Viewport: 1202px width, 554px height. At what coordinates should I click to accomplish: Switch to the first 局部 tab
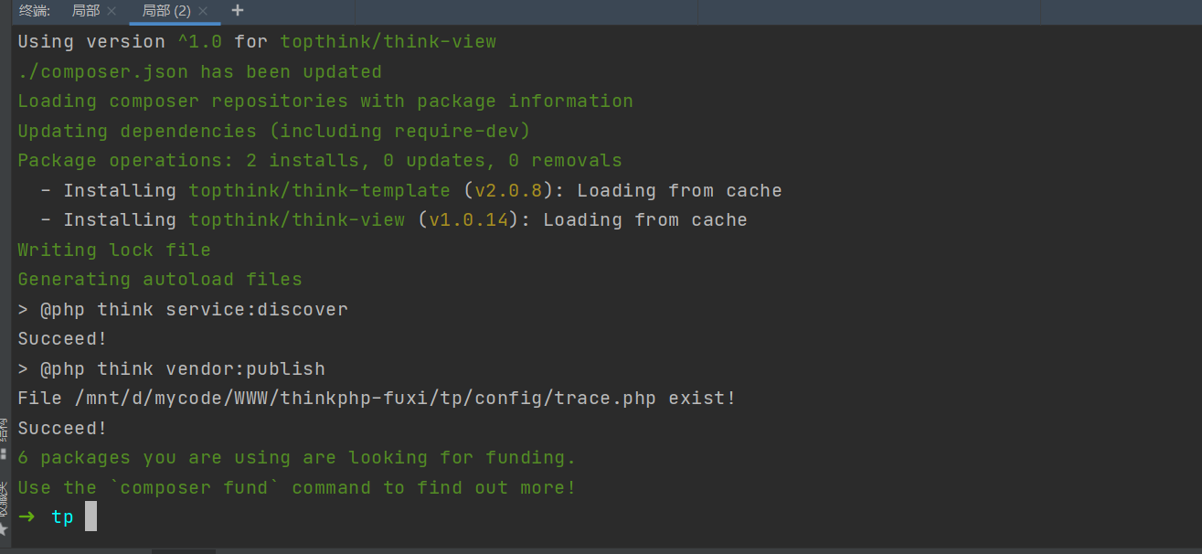coord(85,11)
